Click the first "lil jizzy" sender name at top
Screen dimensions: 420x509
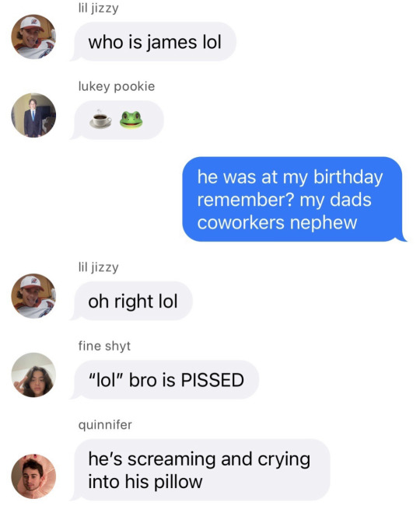98,8
